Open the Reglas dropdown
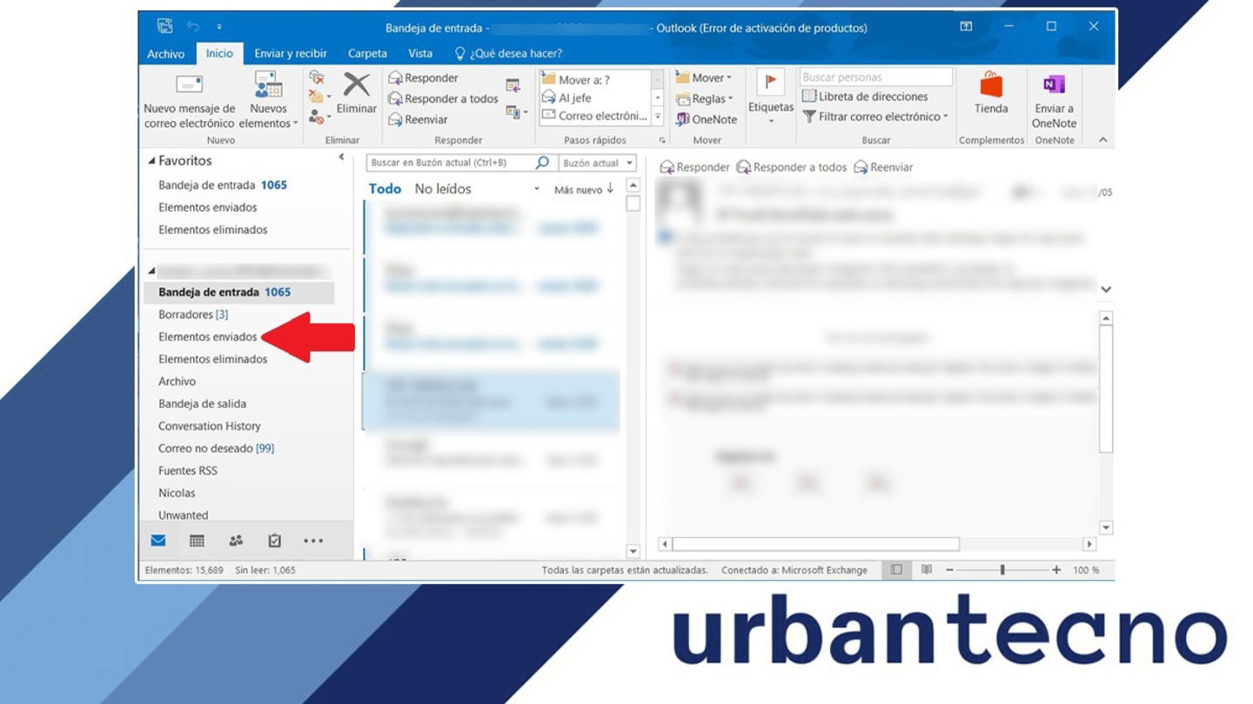1253x704 pixels. point(705,98)
